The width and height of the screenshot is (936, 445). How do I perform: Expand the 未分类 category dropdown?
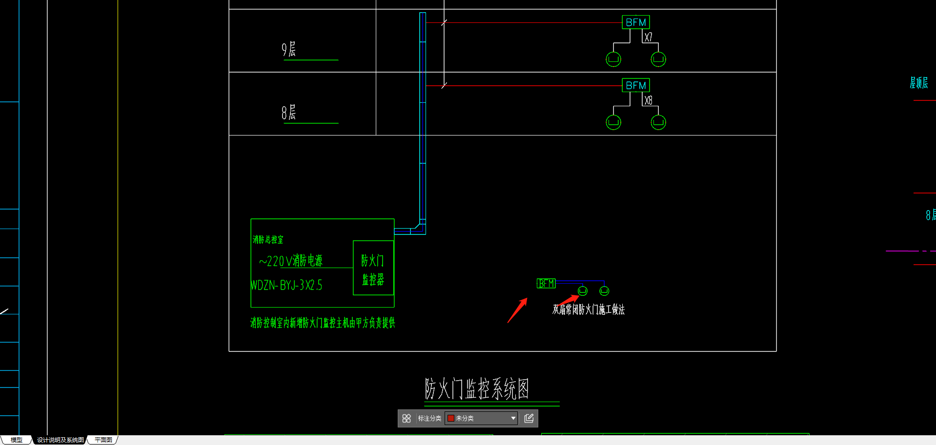[513, 418]
